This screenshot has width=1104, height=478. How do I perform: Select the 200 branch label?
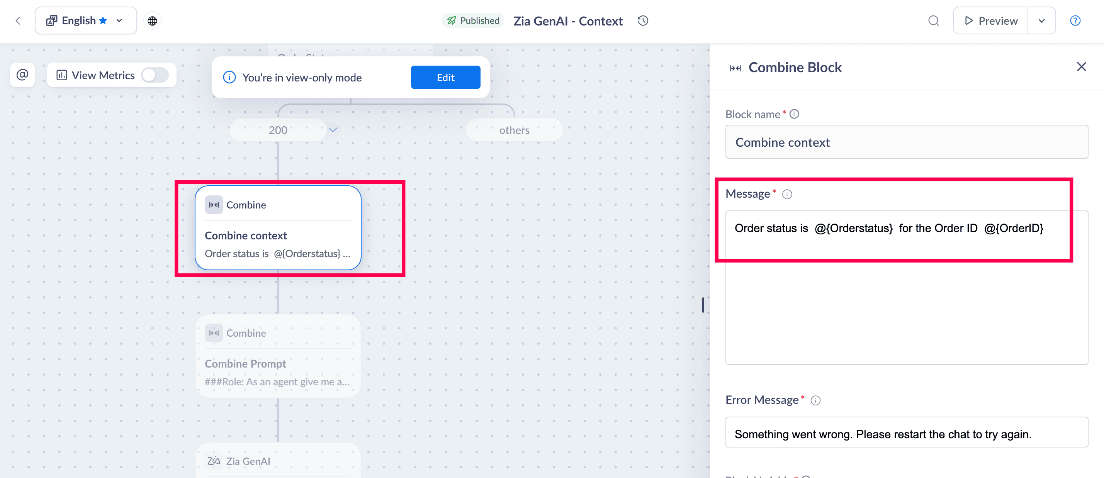[x=278, y=130]
